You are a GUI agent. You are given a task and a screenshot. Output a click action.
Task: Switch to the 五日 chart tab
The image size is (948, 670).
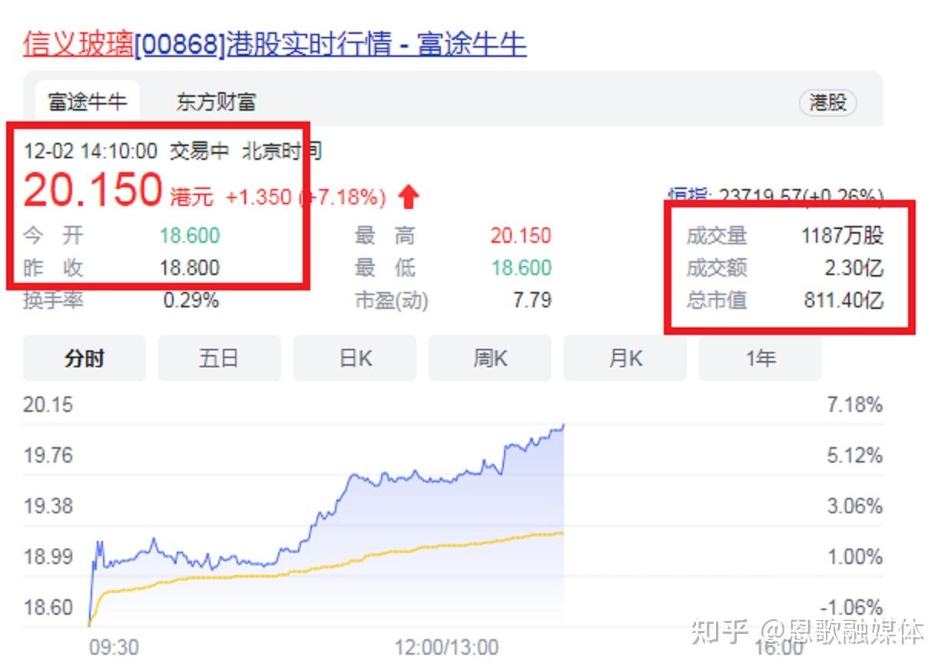pyautogui.click(x=220, y=358)
